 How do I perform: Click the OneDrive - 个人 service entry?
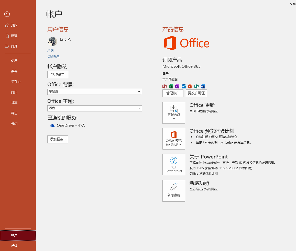tap(68, 125)
